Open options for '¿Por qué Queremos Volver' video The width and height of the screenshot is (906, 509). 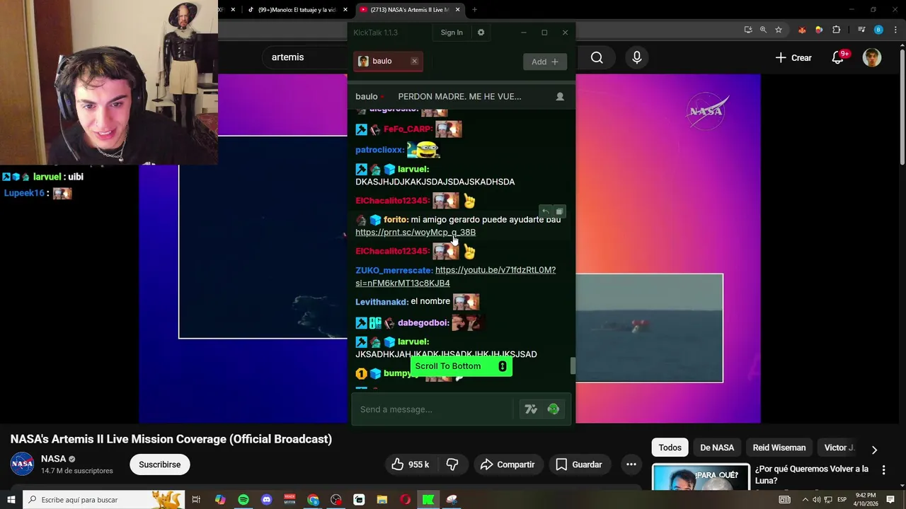(x=883, y=470)
